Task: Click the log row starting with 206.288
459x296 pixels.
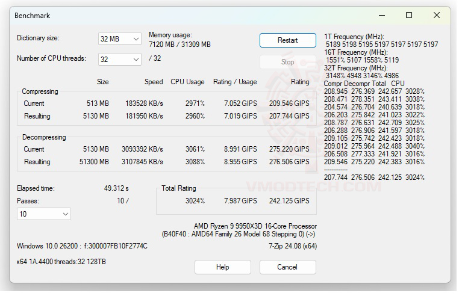Action: (374, 131)
